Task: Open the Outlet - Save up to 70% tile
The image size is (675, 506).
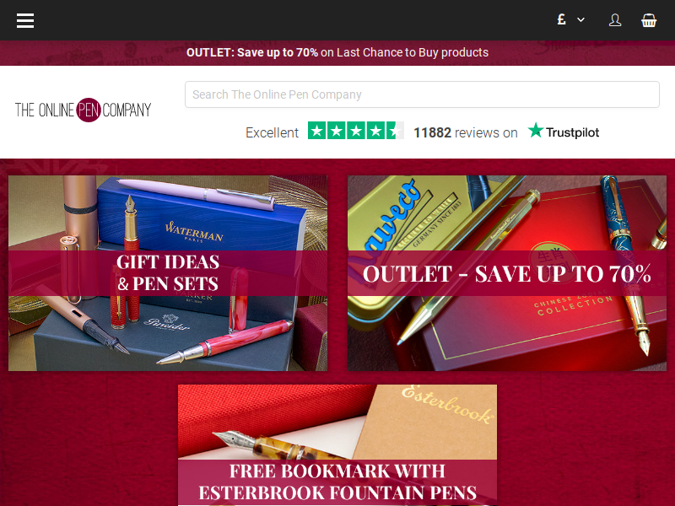Action: (x=507, y=273)
